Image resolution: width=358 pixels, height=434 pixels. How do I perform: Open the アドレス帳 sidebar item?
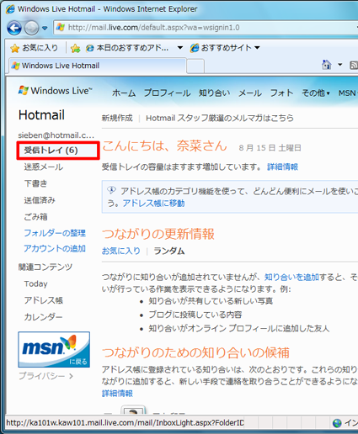point(44,300)
